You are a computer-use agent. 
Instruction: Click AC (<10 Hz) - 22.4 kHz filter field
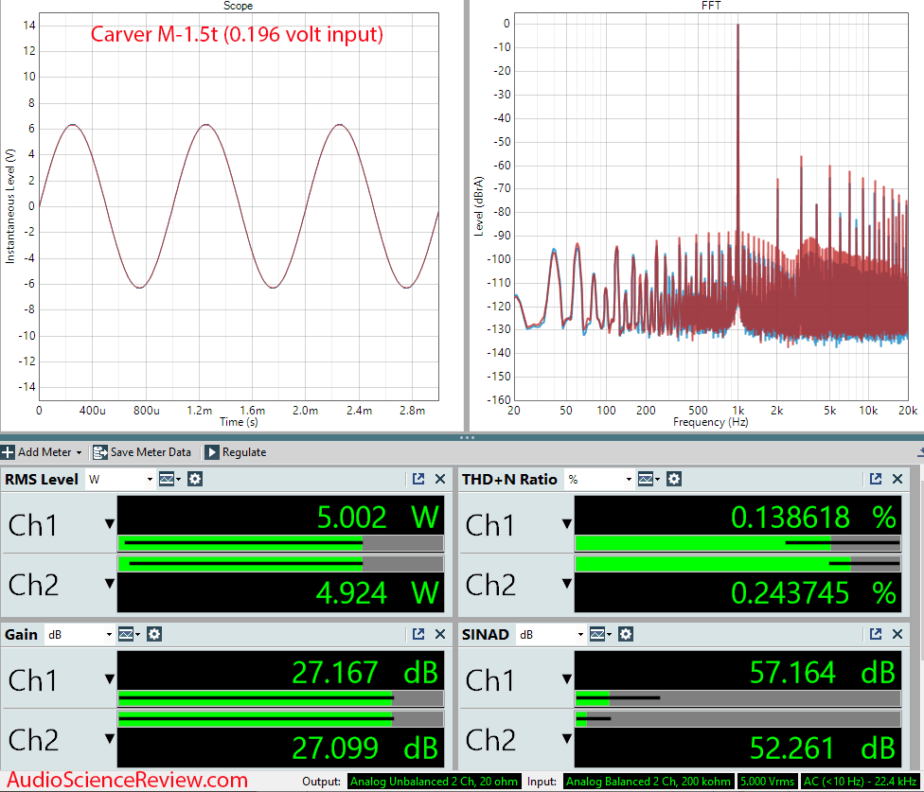click(861, 782)
